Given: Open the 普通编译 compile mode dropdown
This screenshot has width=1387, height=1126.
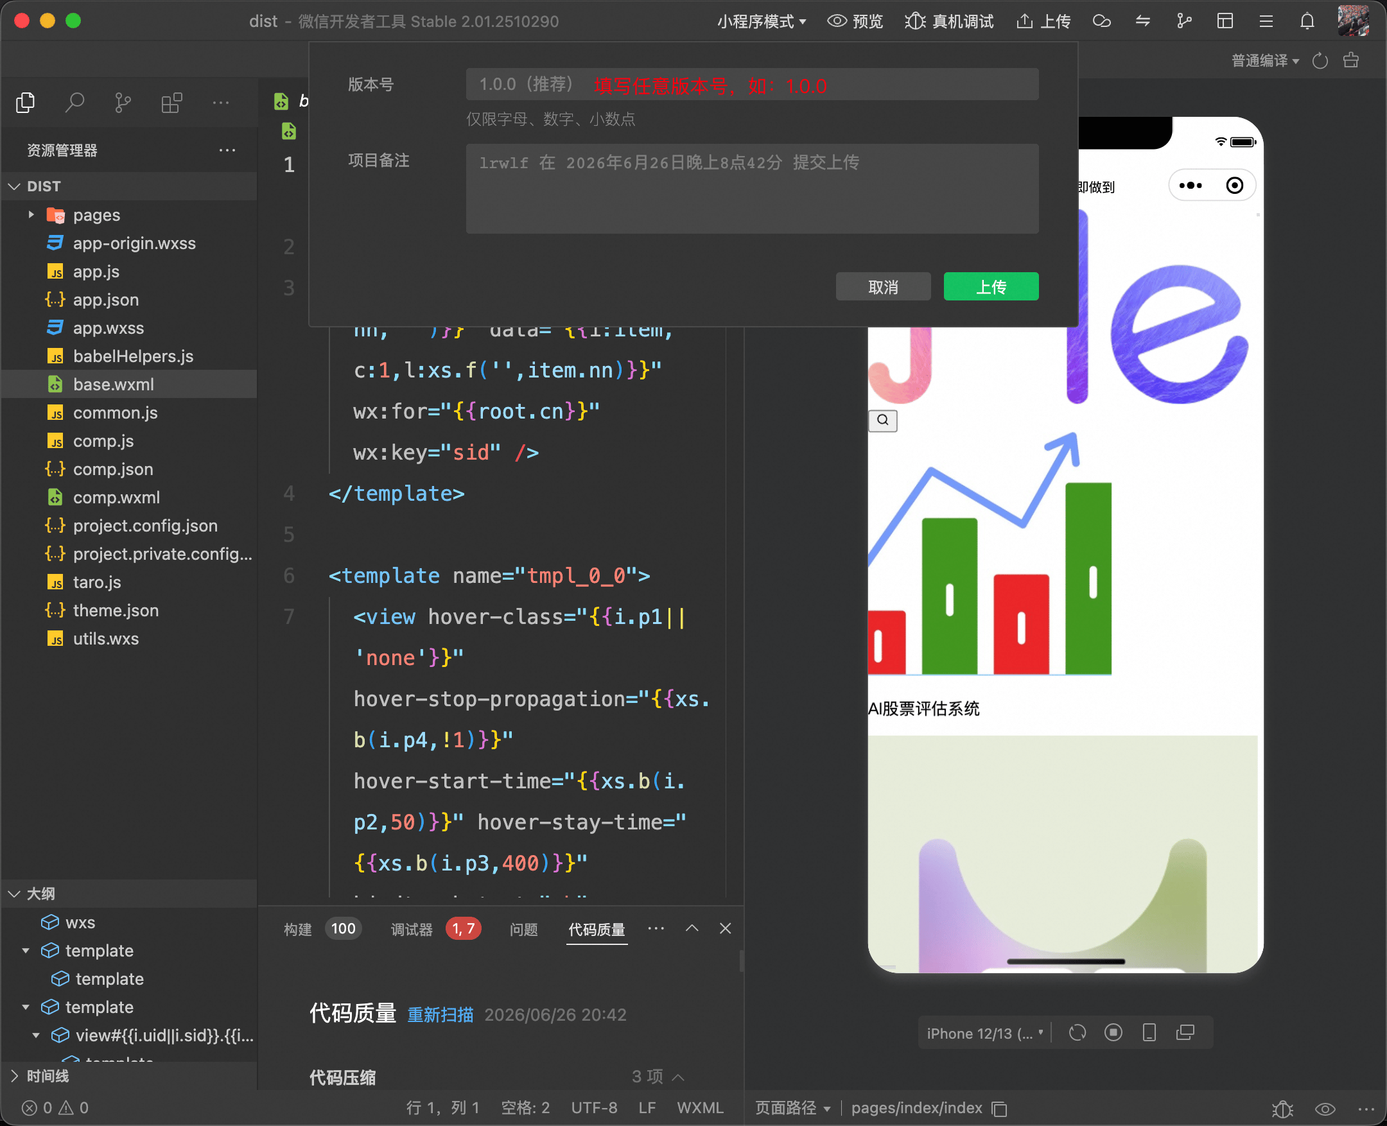Looking at the screenshot, I should pyautogui.click(x=1265, y=61).
